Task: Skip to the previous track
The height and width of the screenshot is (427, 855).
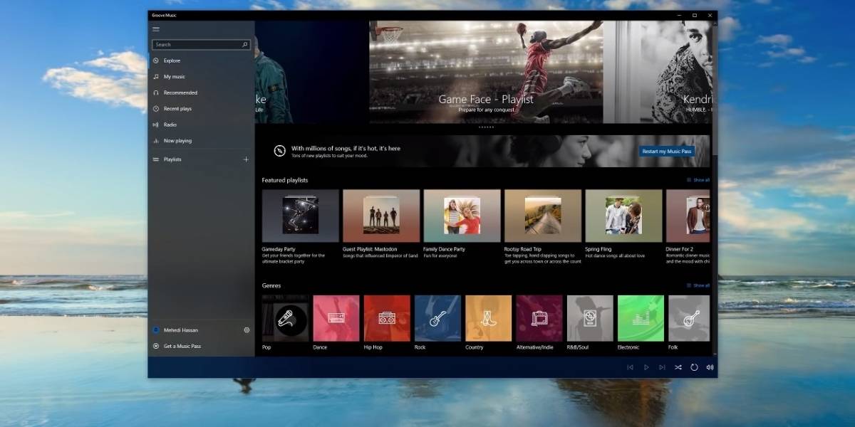Action: [630, 367]
